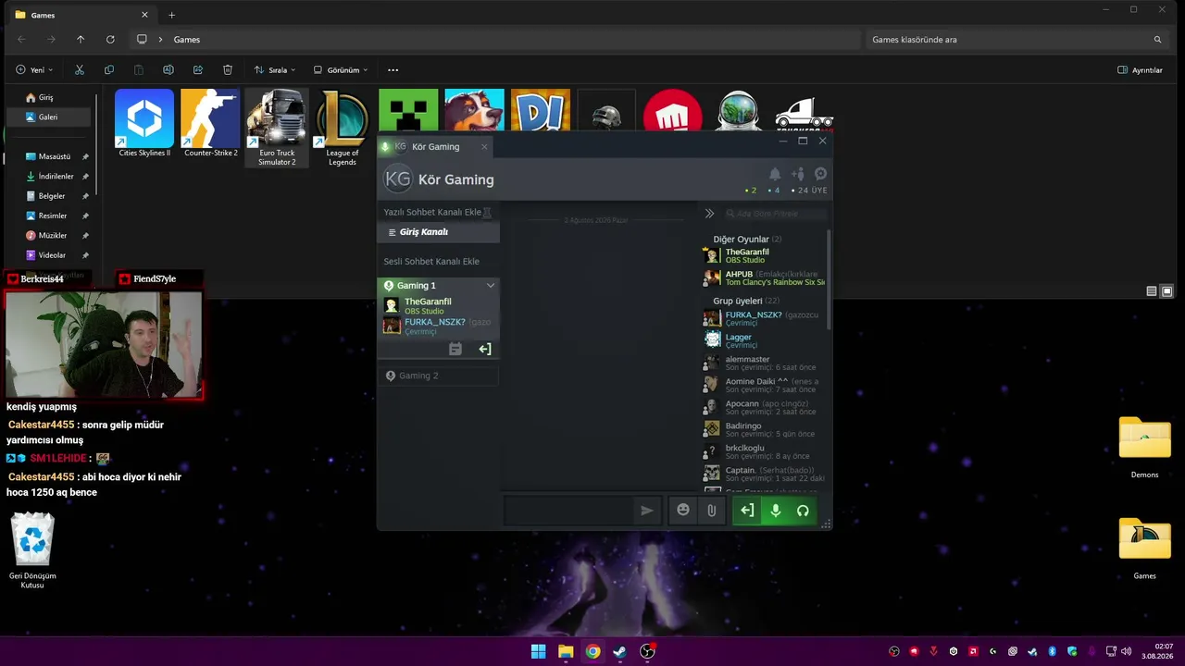The image size is (1185, 666).
Task: Copy selected item in Explorer toolbar
Action: 109,69
